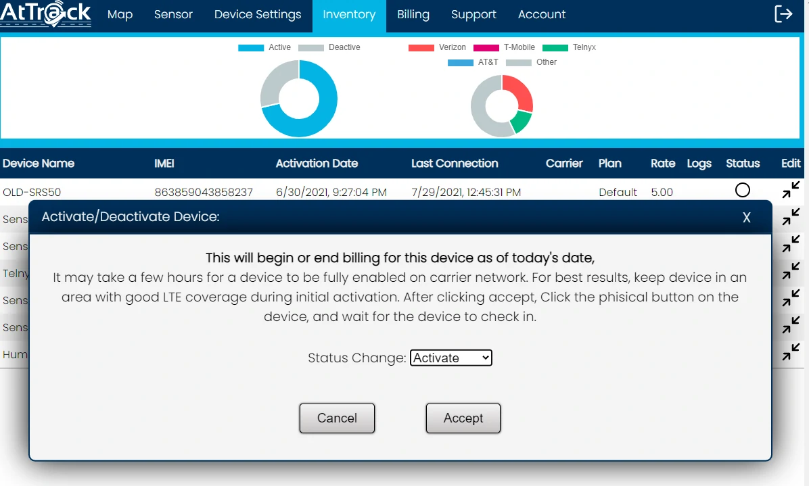
Task: Click the AtTrack logo
Action: 46,14
